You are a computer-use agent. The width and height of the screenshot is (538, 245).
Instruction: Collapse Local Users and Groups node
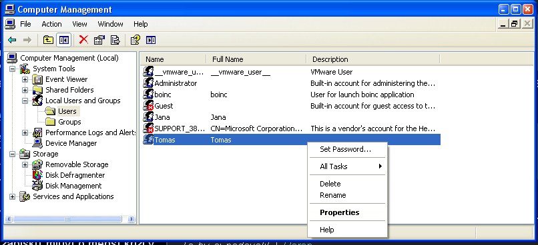coord(25,101)
